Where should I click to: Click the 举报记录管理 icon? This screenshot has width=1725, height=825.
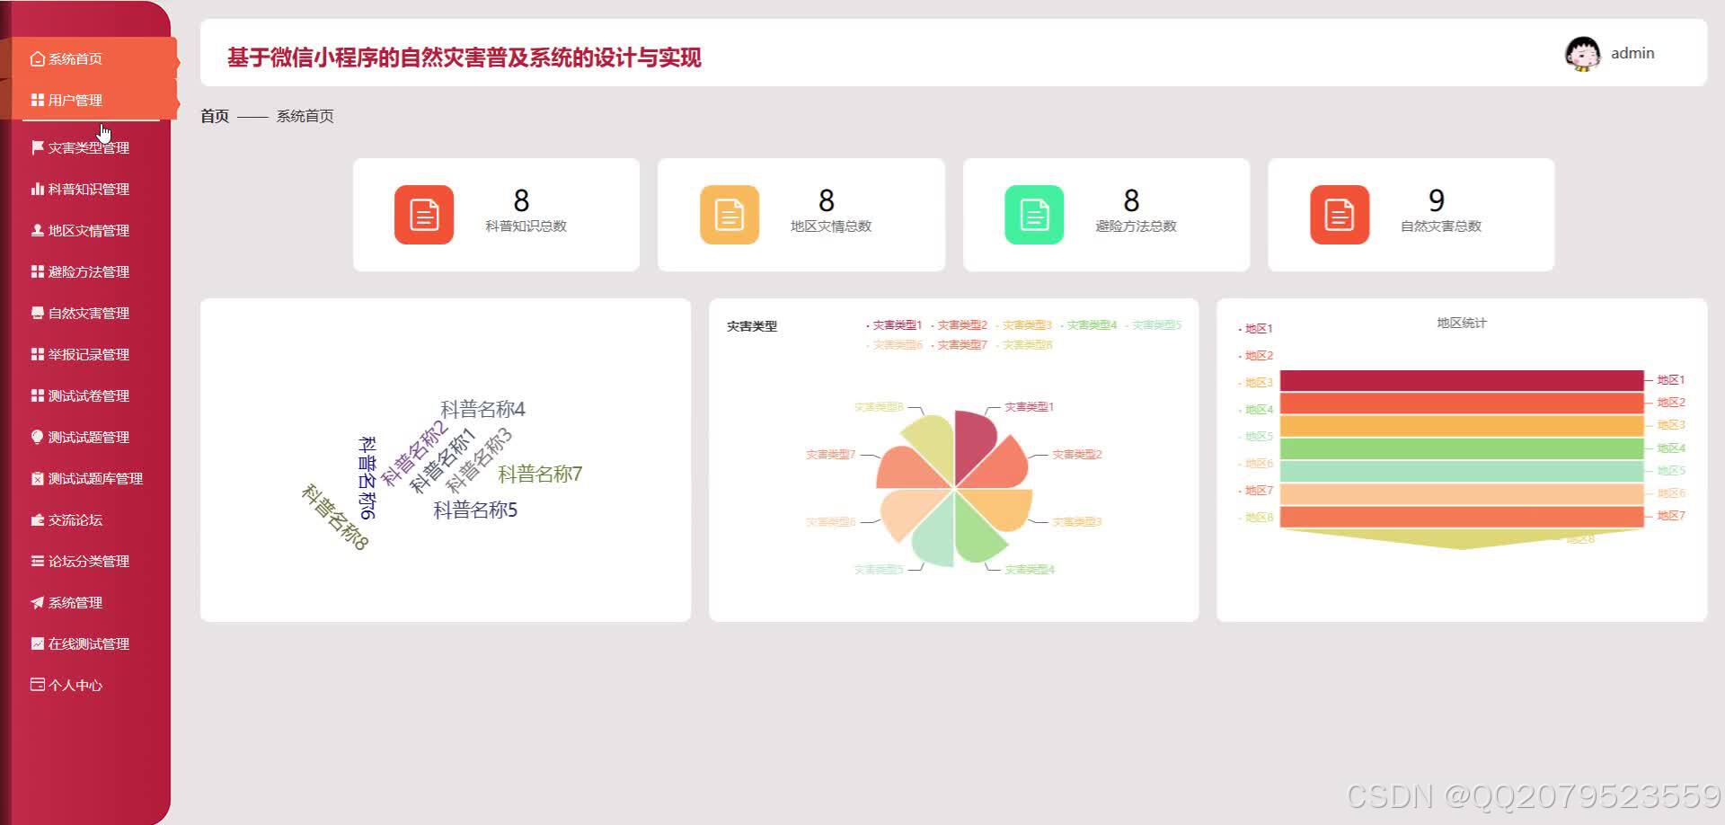[37, 354]
